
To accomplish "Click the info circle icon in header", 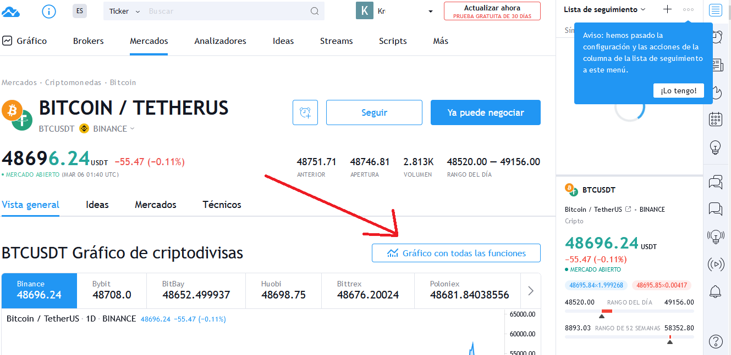I will click(49, 11).
